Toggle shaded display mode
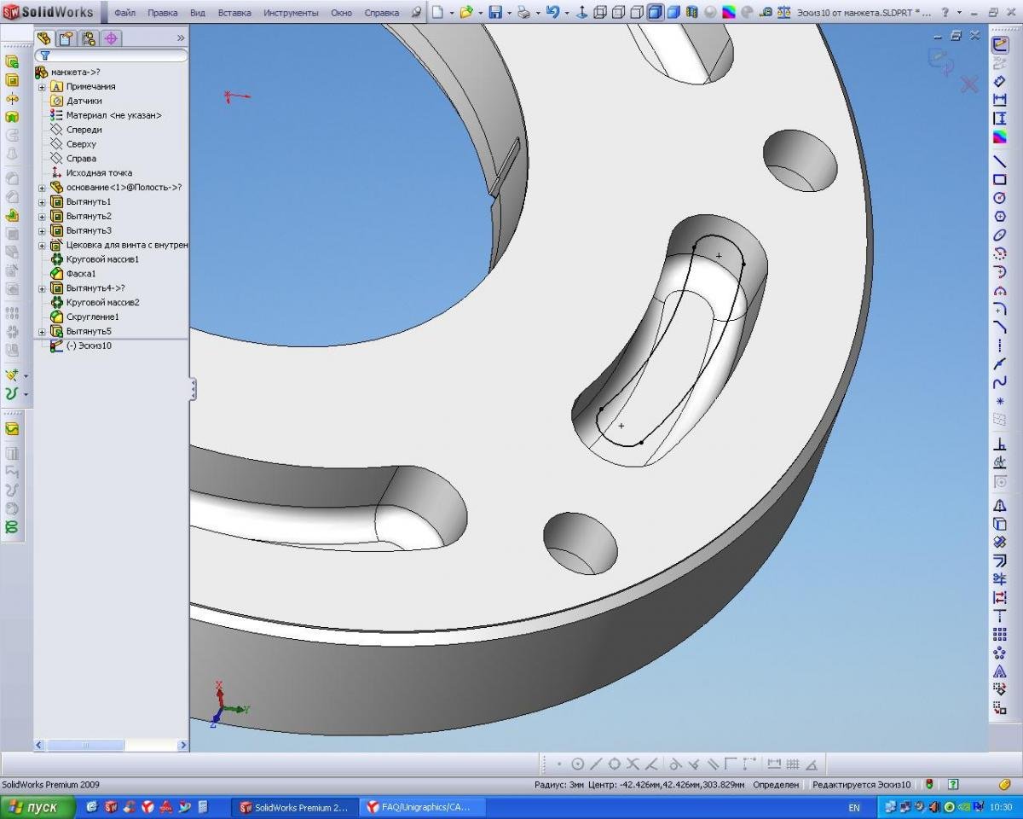 point(673,12)
